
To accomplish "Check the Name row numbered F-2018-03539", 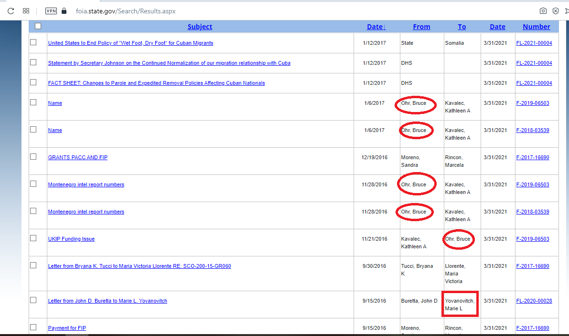I will (x=33, y=129).
